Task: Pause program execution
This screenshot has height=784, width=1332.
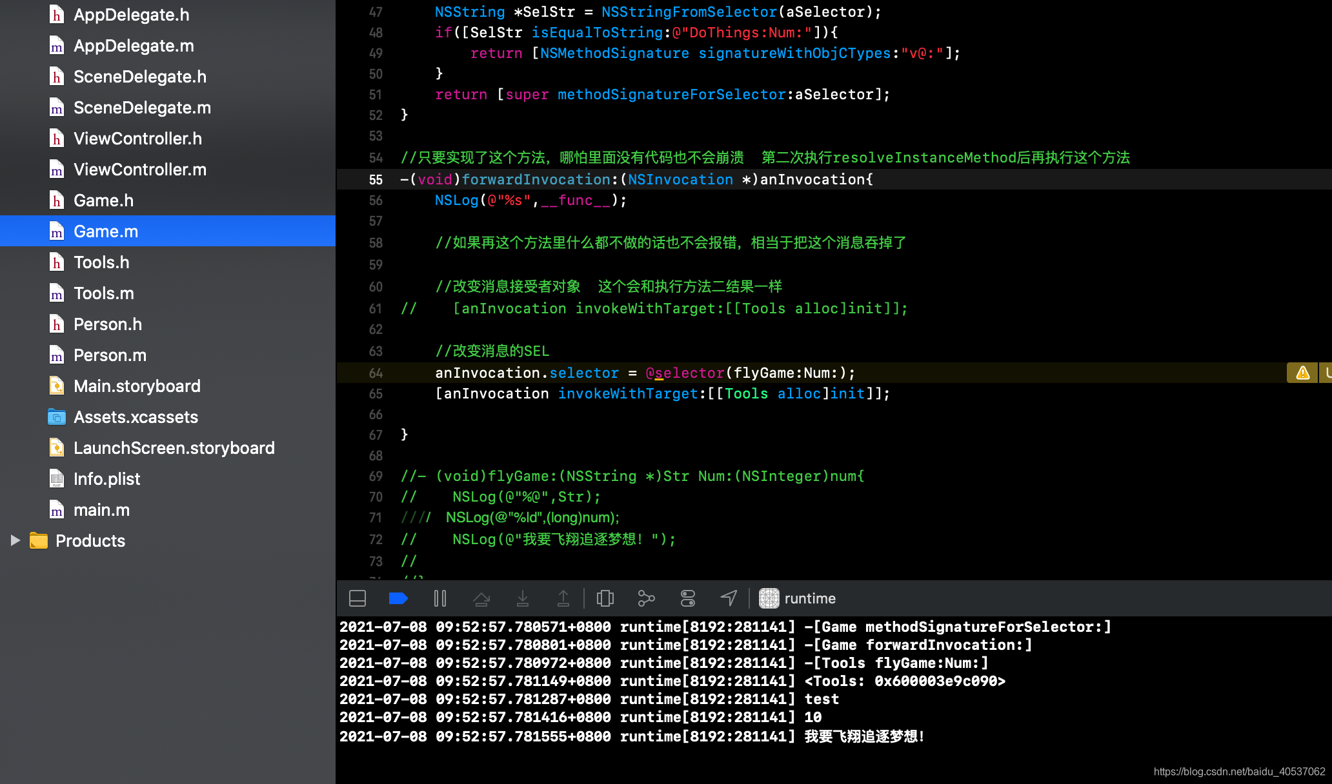Action: click(x=440, y=598)
